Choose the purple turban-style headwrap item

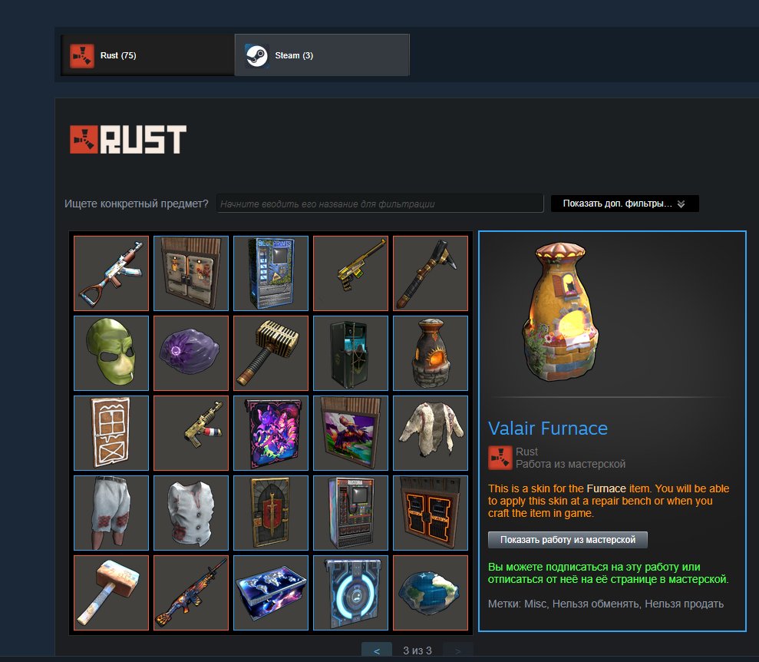[191, 353]
